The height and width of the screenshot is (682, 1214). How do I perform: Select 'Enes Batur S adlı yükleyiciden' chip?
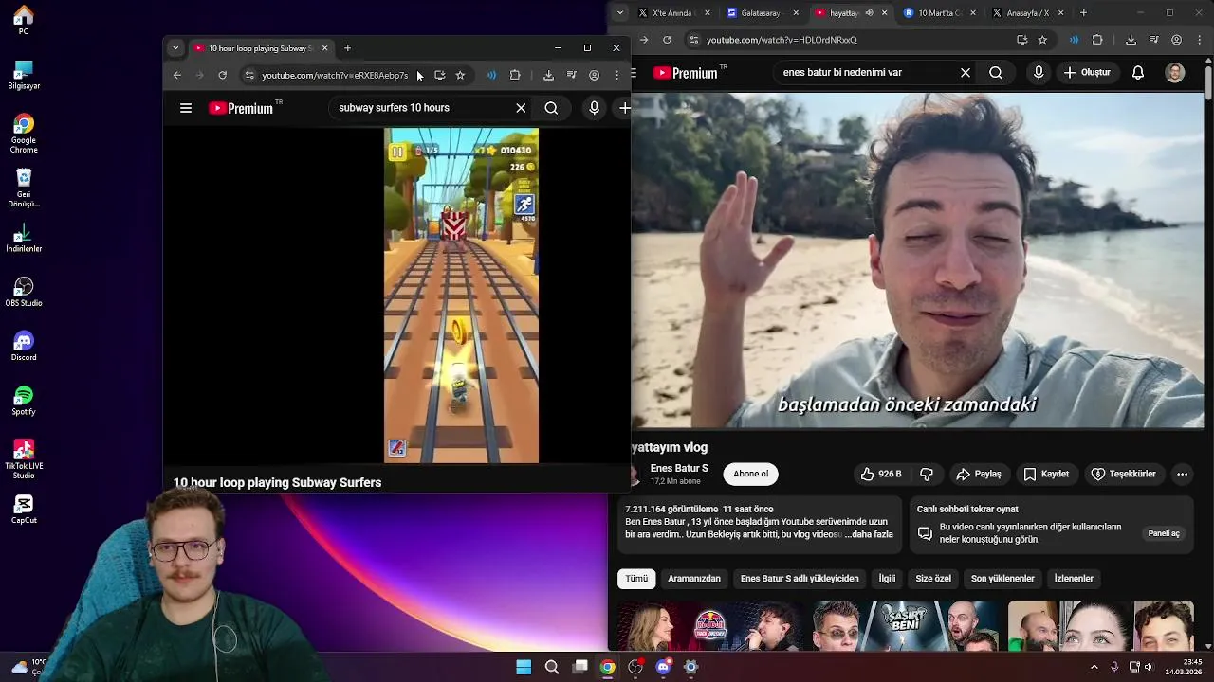pyautogui.click(x=800, y=579)
